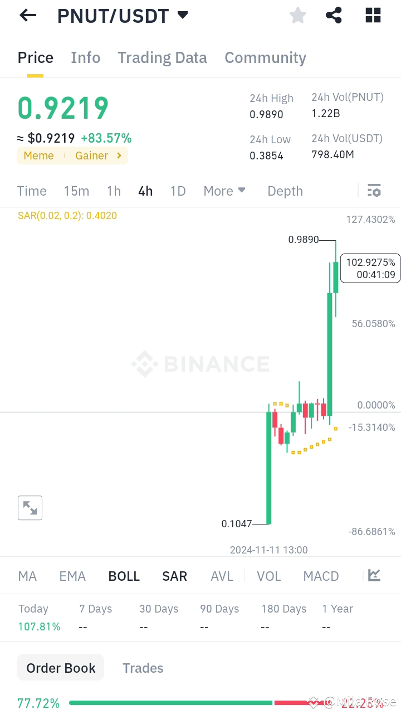Toggle the BOLL indicator
This screenshot has height=714, width=401.
[124, 576]
